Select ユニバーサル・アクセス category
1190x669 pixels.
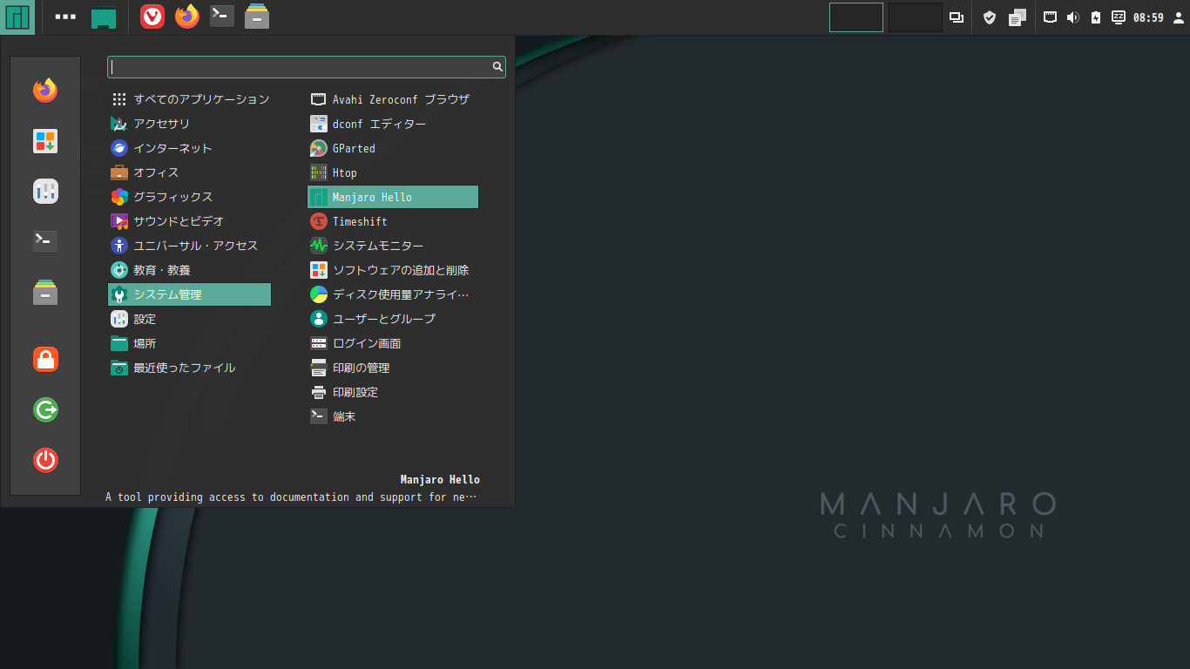pyautogui.click(x=189, y=246)
